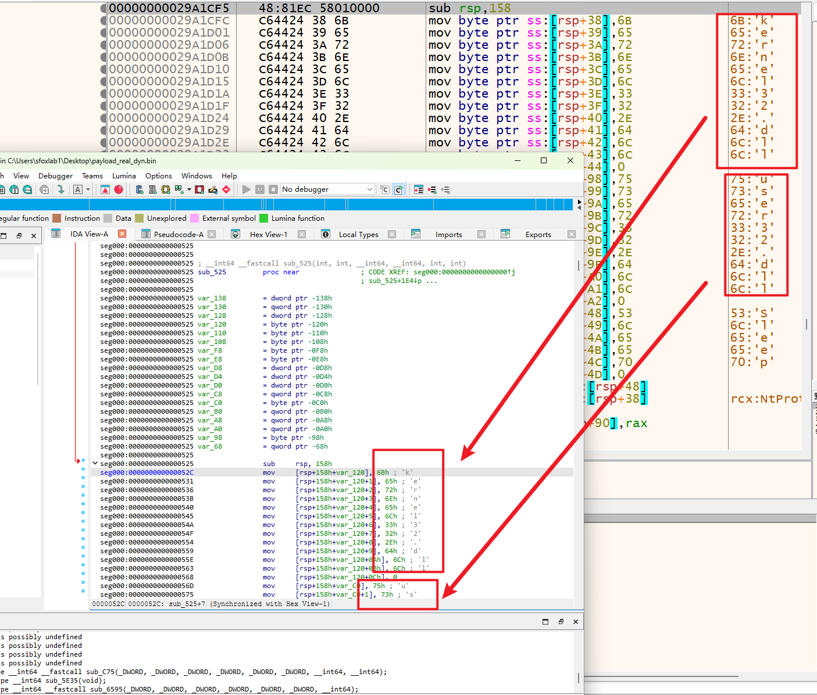Viewport: 817px width, 695px height.
Task: Click the red triangle toolbar icon
Action: click(105, 189)
